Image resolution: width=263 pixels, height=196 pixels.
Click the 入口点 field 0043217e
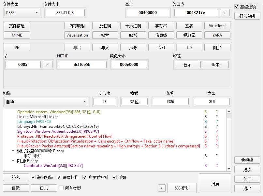tap(196, 13)
